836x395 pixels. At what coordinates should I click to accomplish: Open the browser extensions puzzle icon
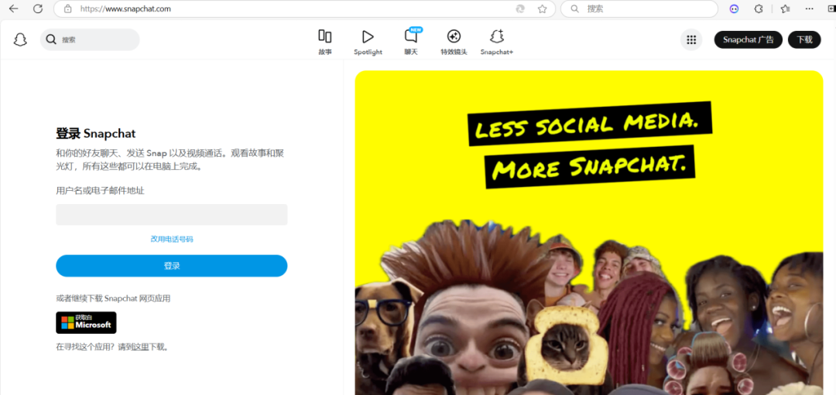(x=758, y=9)
